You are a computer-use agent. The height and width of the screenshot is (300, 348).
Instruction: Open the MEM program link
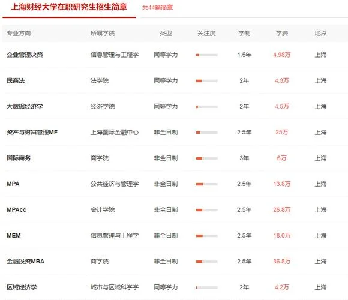pos(14,235)
